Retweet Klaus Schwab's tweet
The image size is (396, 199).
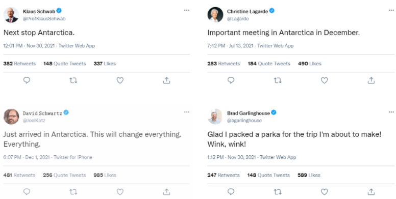(x=73, y=80)
